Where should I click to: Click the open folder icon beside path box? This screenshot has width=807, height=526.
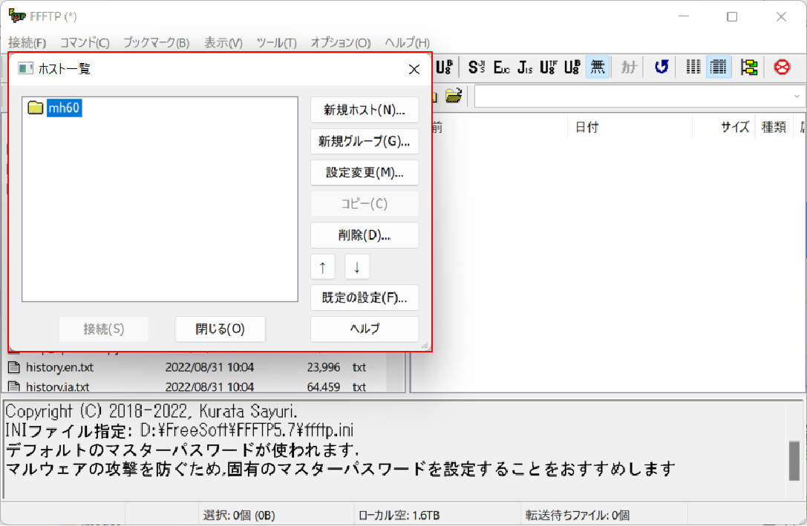click(454, 96)
